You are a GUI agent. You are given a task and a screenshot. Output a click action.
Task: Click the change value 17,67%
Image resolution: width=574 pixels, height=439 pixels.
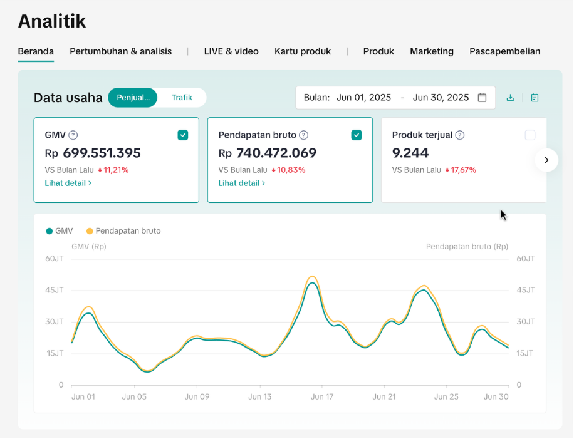(461, 170)
